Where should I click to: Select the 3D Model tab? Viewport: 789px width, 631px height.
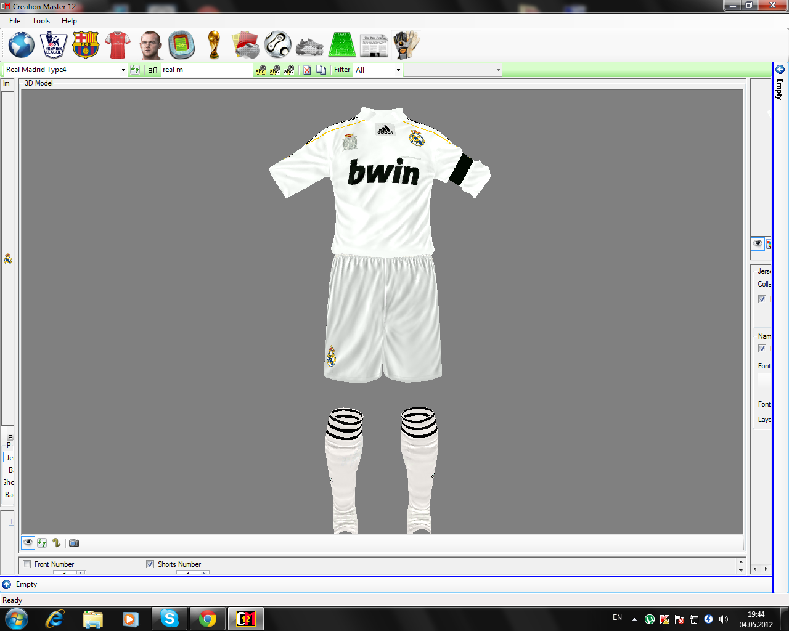[38, 83]
